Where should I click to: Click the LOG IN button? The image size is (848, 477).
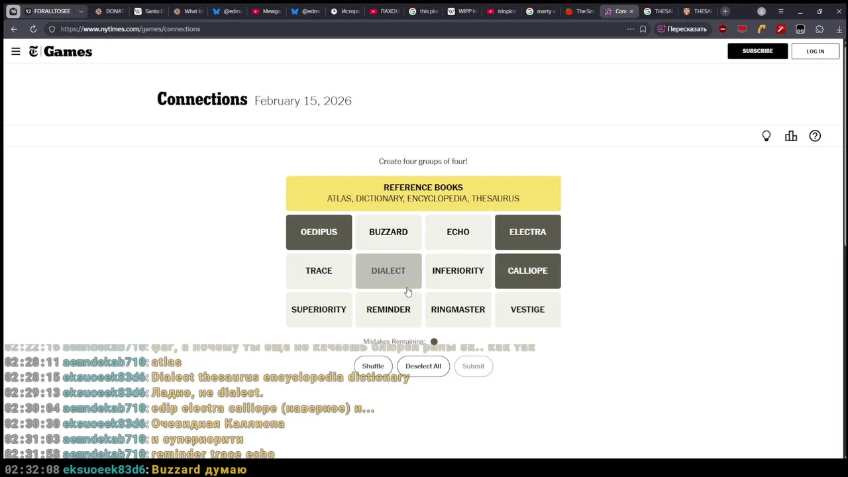coord(816,51)
